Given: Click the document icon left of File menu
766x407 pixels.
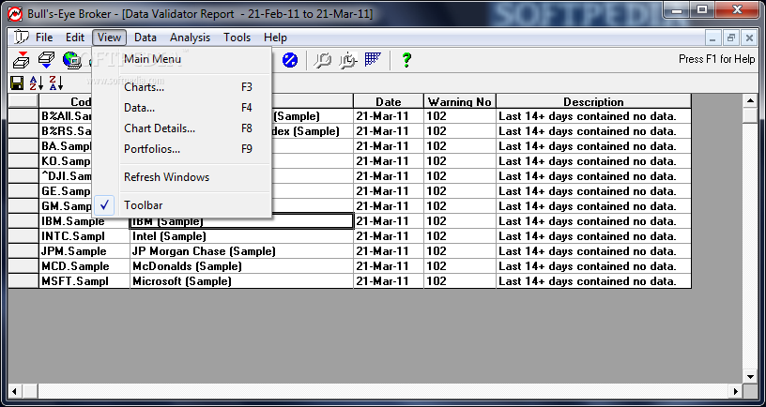Looking at the screenshot, I should (x=21, y=38).
